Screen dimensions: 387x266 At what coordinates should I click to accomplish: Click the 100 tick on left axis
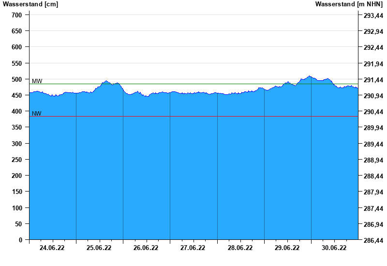[x=17, y=208]
